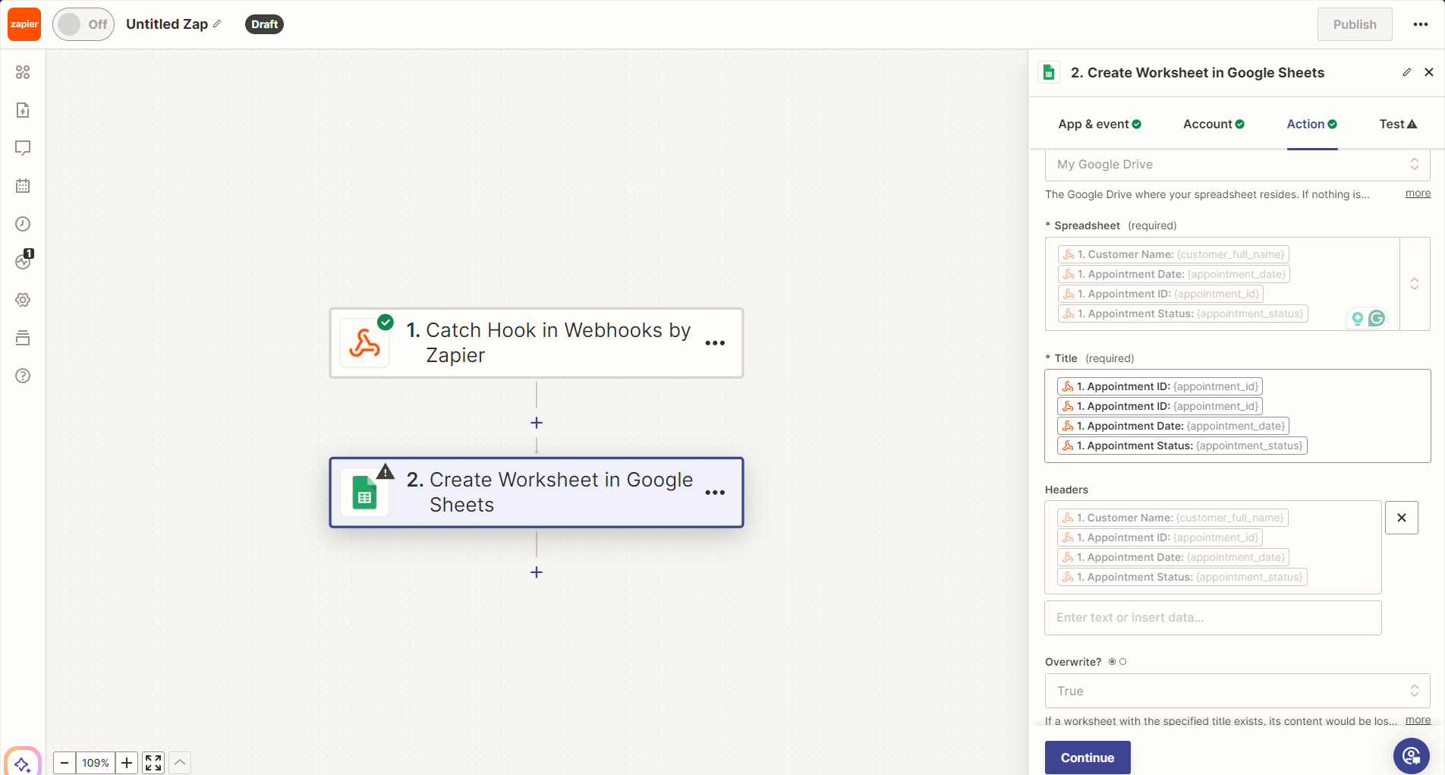Image resolution: width=1445 pixels, height=775 pixels.
Task: Open the activity icon with notification badge
Action: pos(23,261)
